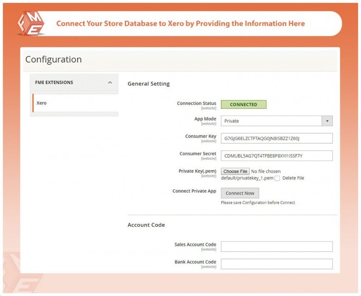Click the General Setting section heading

tap(149, 84)
